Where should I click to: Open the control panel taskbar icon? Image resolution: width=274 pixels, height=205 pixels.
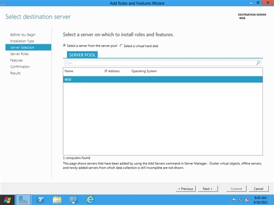click(73, 200)
